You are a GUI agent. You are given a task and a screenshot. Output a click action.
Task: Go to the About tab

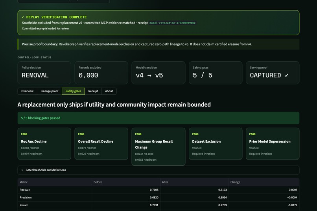coord(109,91)
